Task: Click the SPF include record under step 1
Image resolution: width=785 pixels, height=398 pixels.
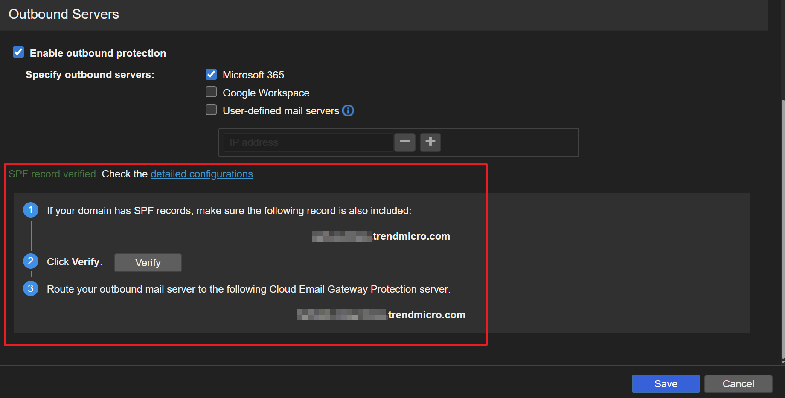Action: (x=381, y=236)
